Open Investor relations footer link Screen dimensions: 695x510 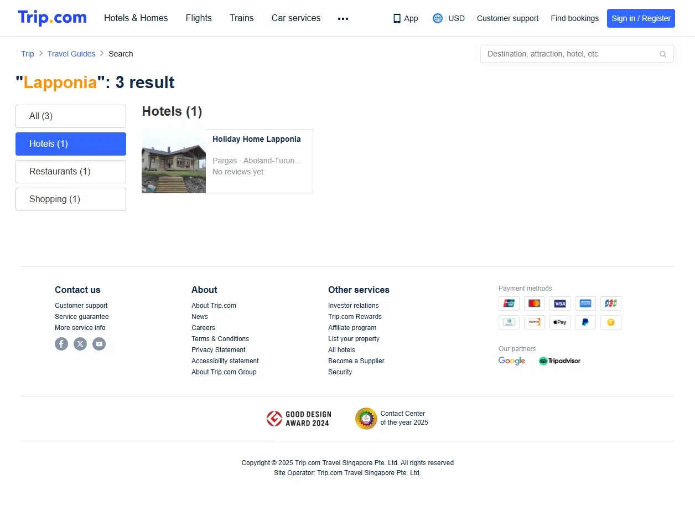coord(354,306)
